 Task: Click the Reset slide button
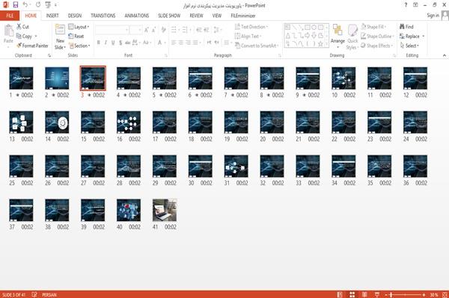coord(76,37)
